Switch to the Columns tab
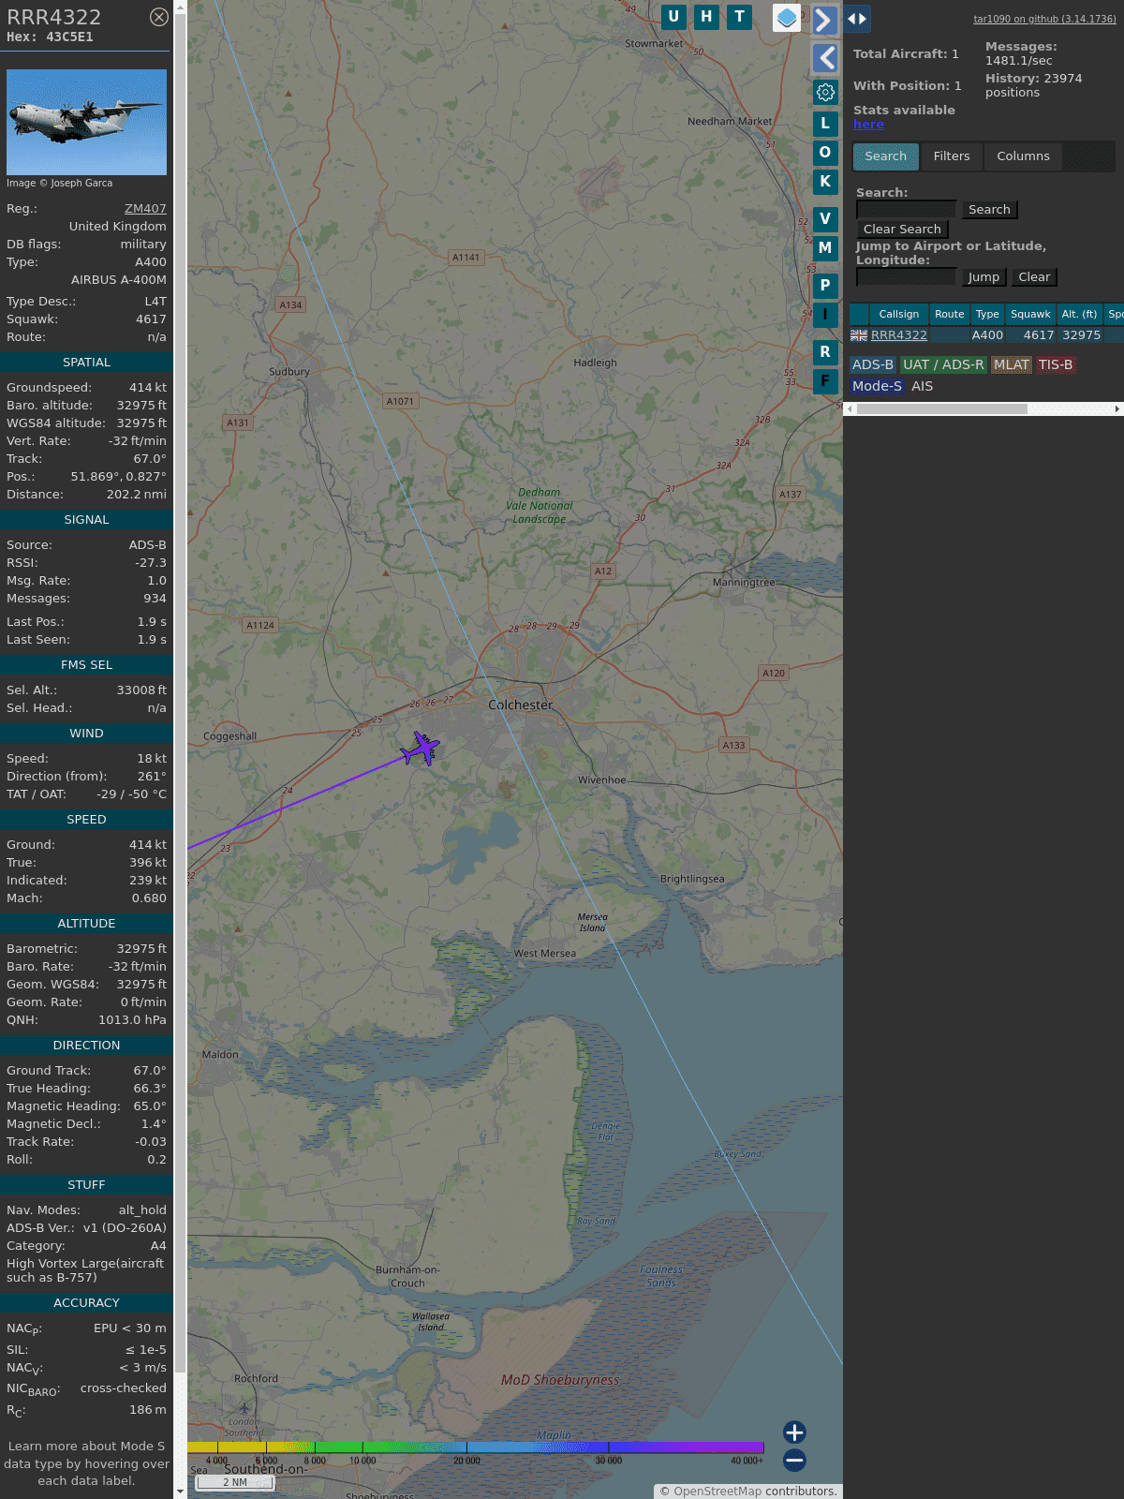The width and height of the screenshot is (1124, 1499). (x=1023, y=156)
